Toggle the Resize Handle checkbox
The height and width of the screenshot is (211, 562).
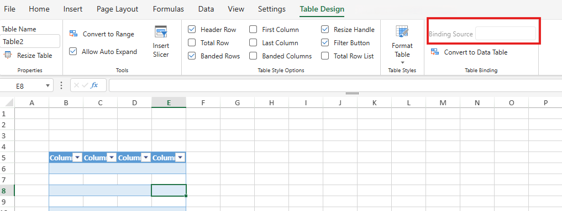coord(325,30)
